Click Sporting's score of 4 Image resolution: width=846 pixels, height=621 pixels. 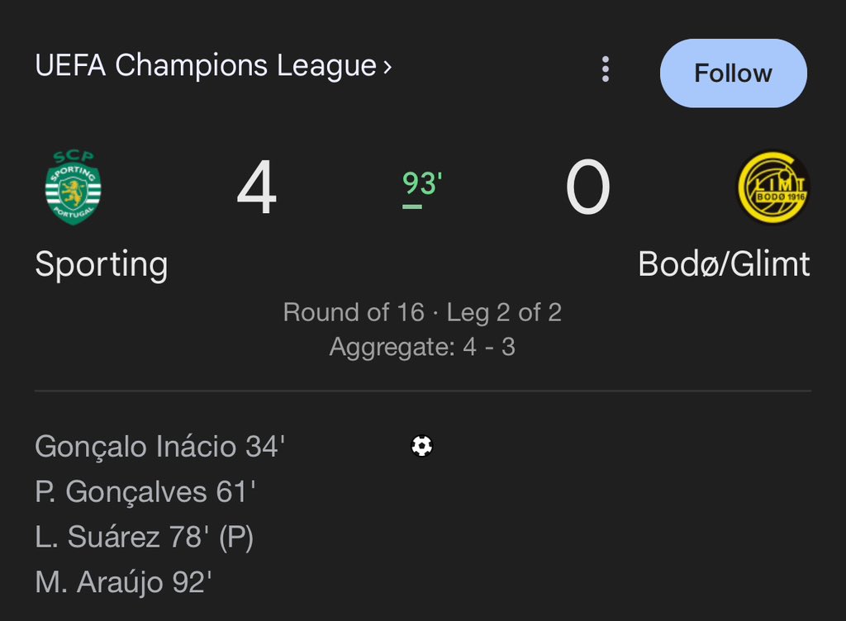pyautogui.click(x=257, y=189)
